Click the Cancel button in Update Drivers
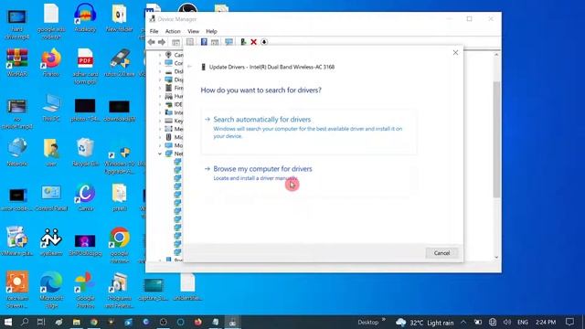 tap(441, 253)
